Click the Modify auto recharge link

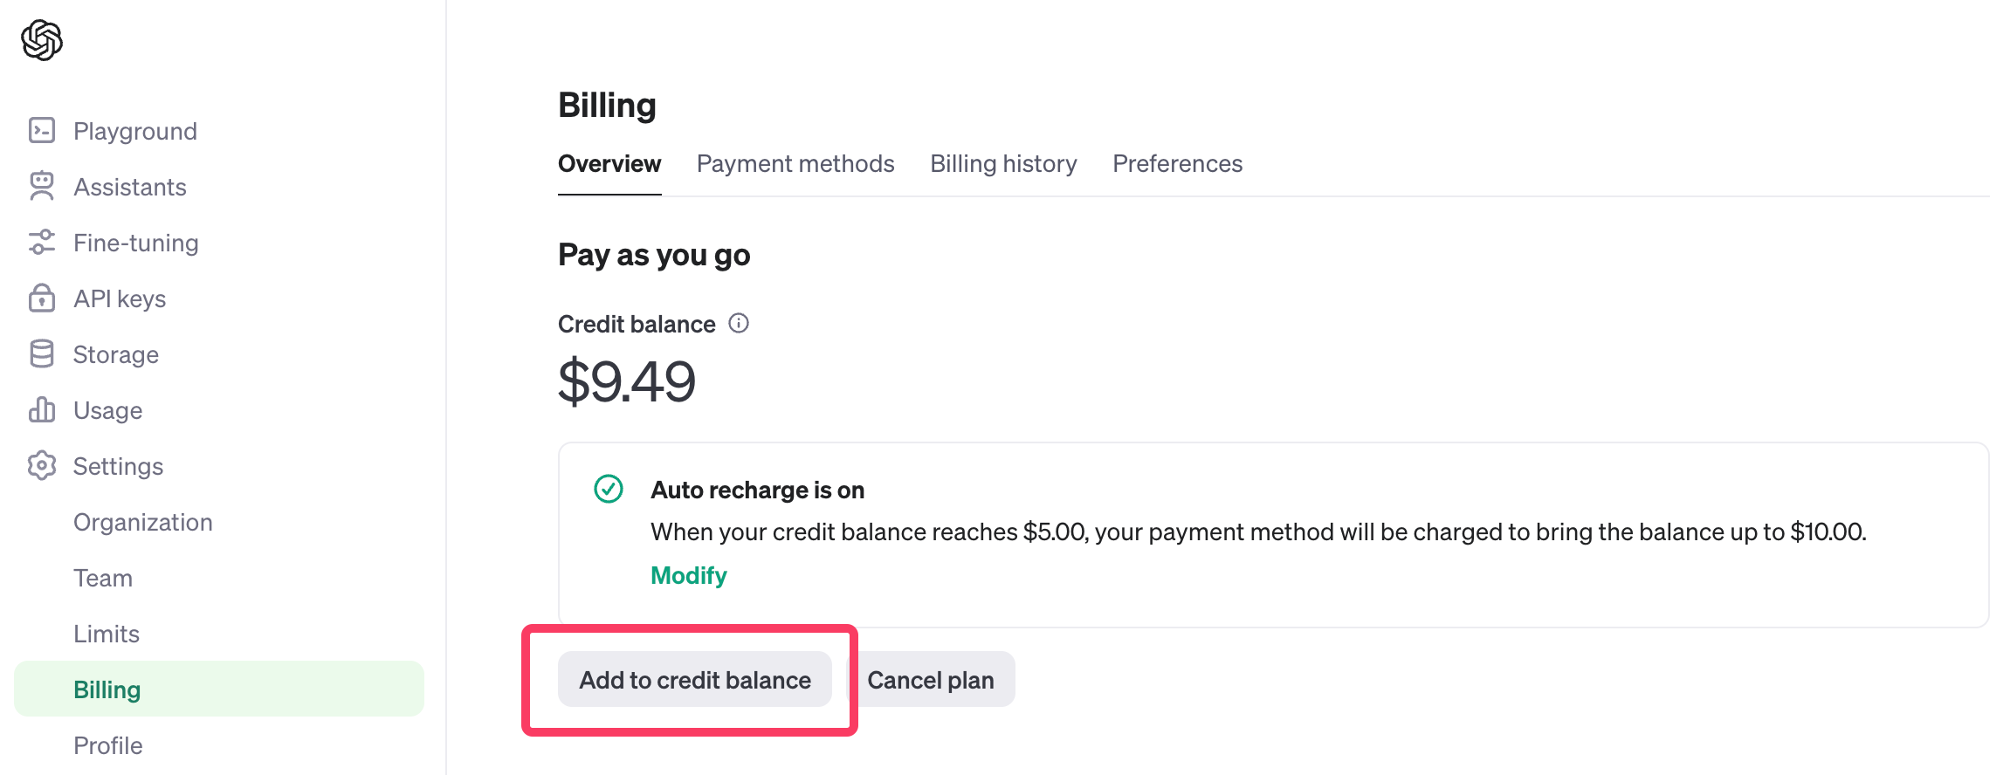tap(689, 576)
